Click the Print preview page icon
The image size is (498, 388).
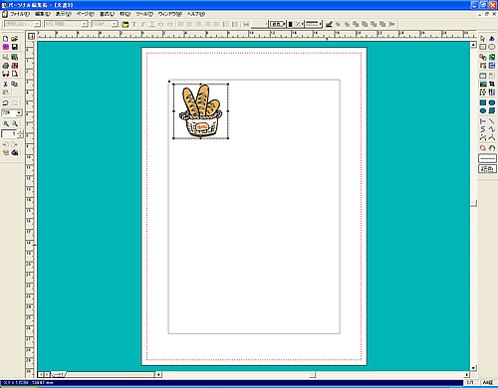pos(15,74)
